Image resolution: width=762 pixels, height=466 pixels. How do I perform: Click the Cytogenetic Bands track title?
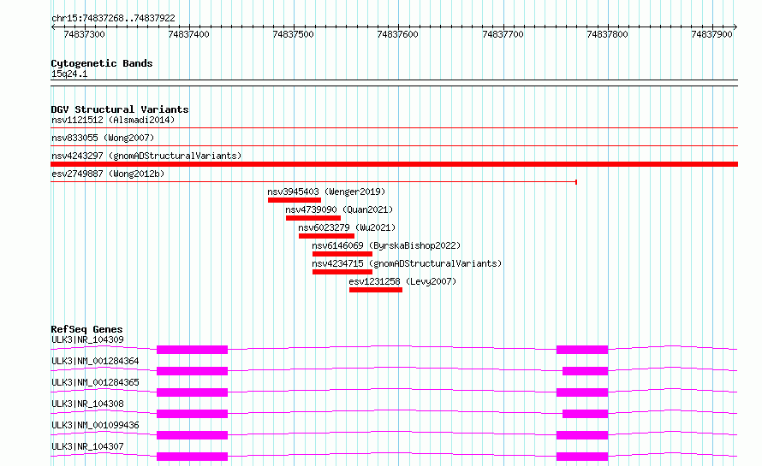pos(102,63)
